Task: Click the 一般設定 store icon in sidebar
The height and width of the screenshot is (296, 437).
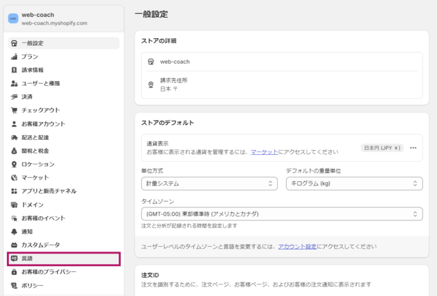Action: 14,43
